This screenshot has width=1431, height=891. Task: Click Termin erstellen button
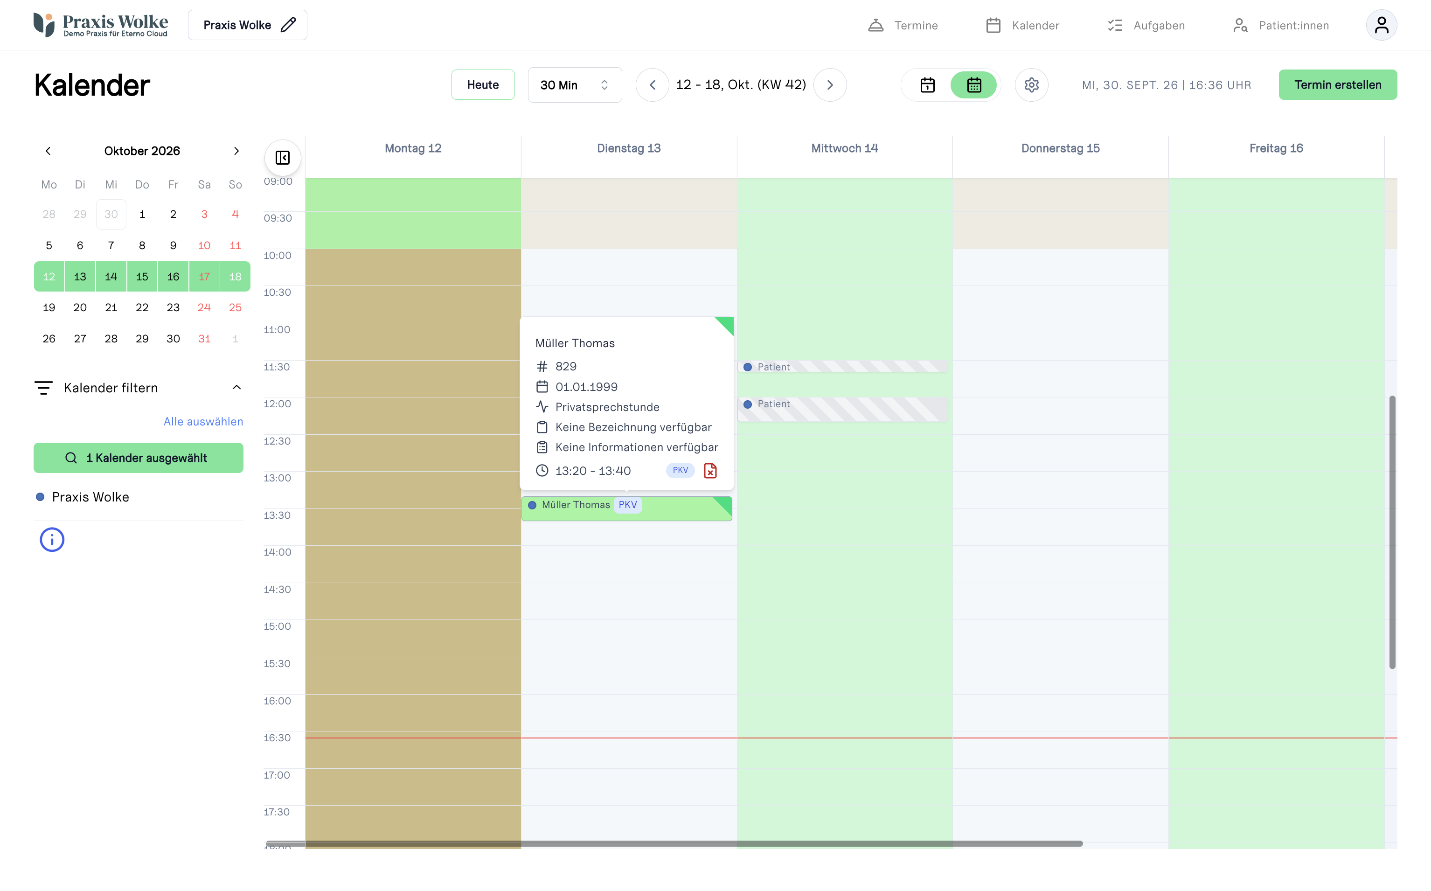coord(1337,85)
